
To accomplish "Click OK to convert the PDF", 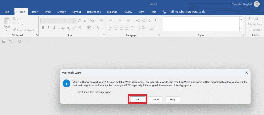I will (138, 99).
